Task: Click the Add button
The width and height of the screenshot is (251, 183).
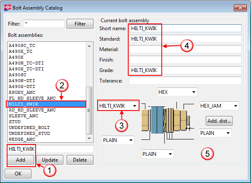Action: click(x=21, y=160)
